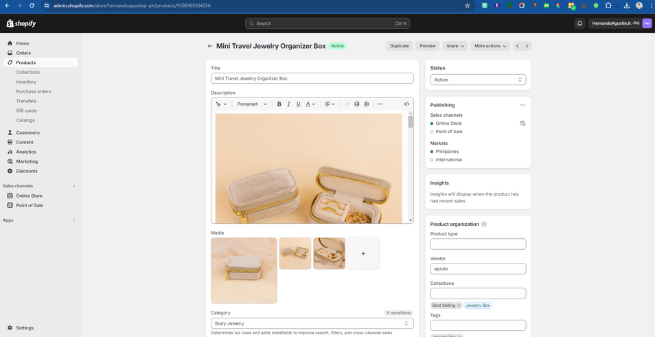This screenshot has height=337, width=655.
Task: Reload the page in browser
Action: (x=32, y=5)
